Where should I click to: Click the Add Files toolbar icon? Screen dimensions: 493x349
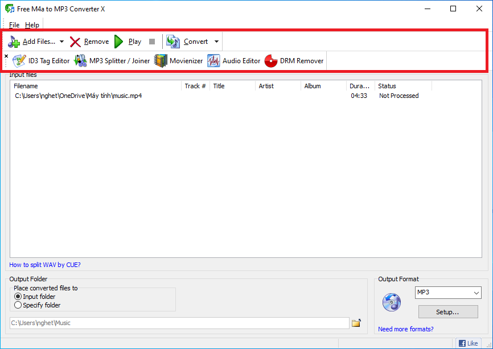tap(14, 42)
